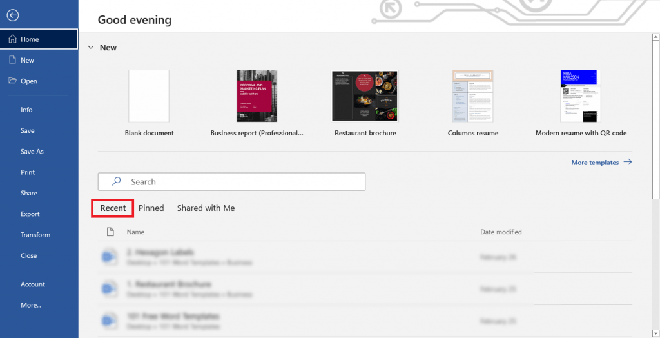Select the Recent tab
The height and width of the screenshot is (338, 660).
[x=113, y=208]
